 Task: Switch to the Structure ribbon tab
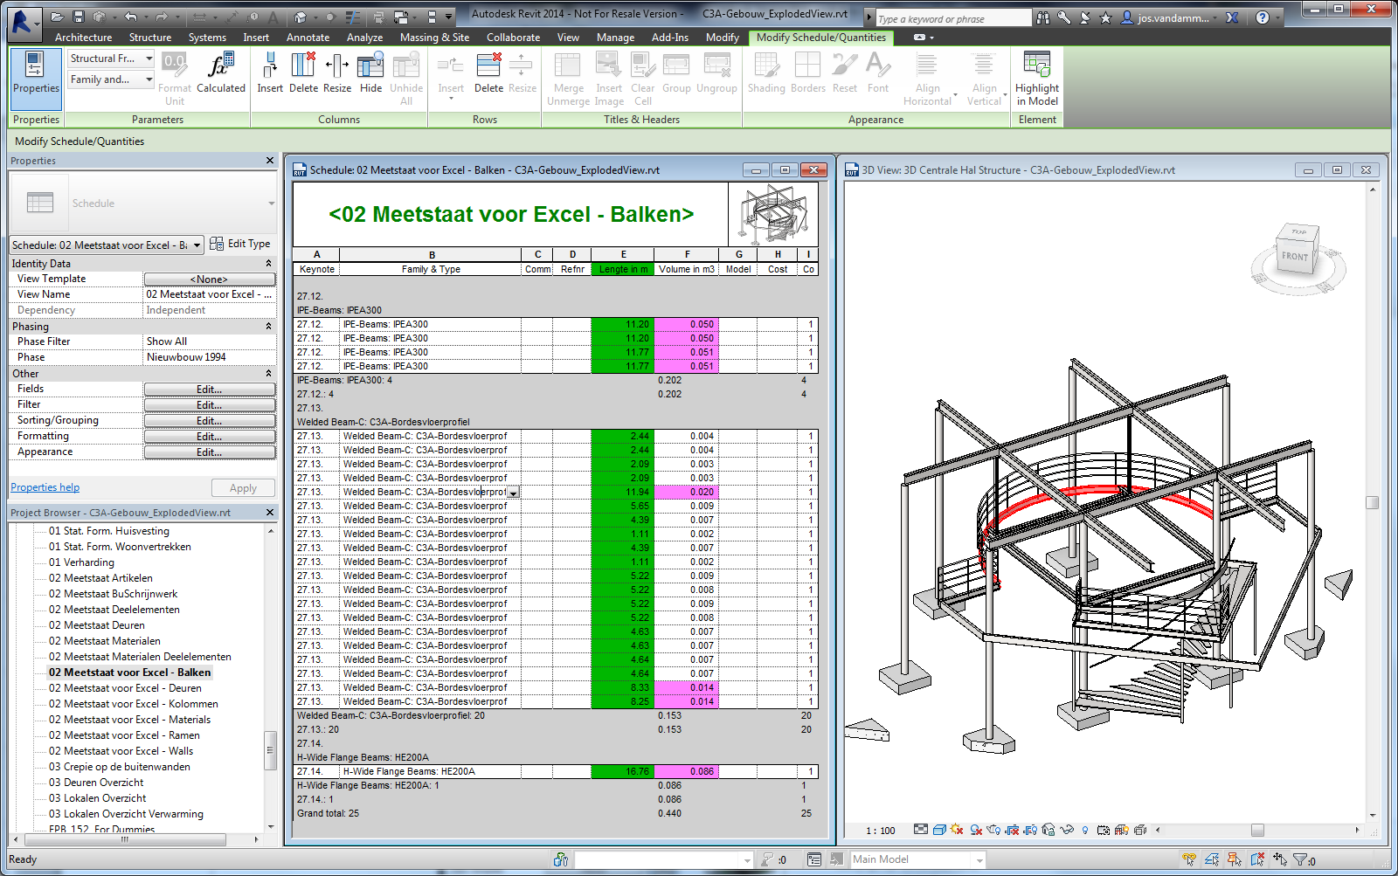point(150,38)
